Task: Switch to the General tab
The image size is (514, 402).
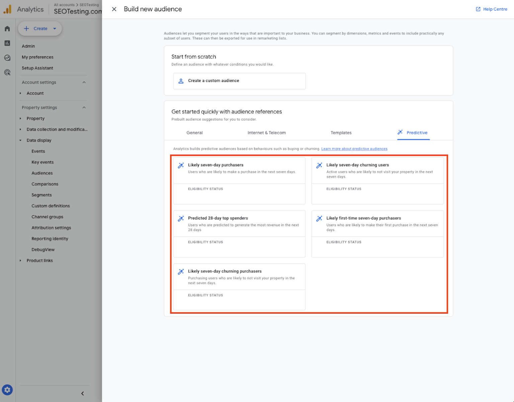Action: 194,133
